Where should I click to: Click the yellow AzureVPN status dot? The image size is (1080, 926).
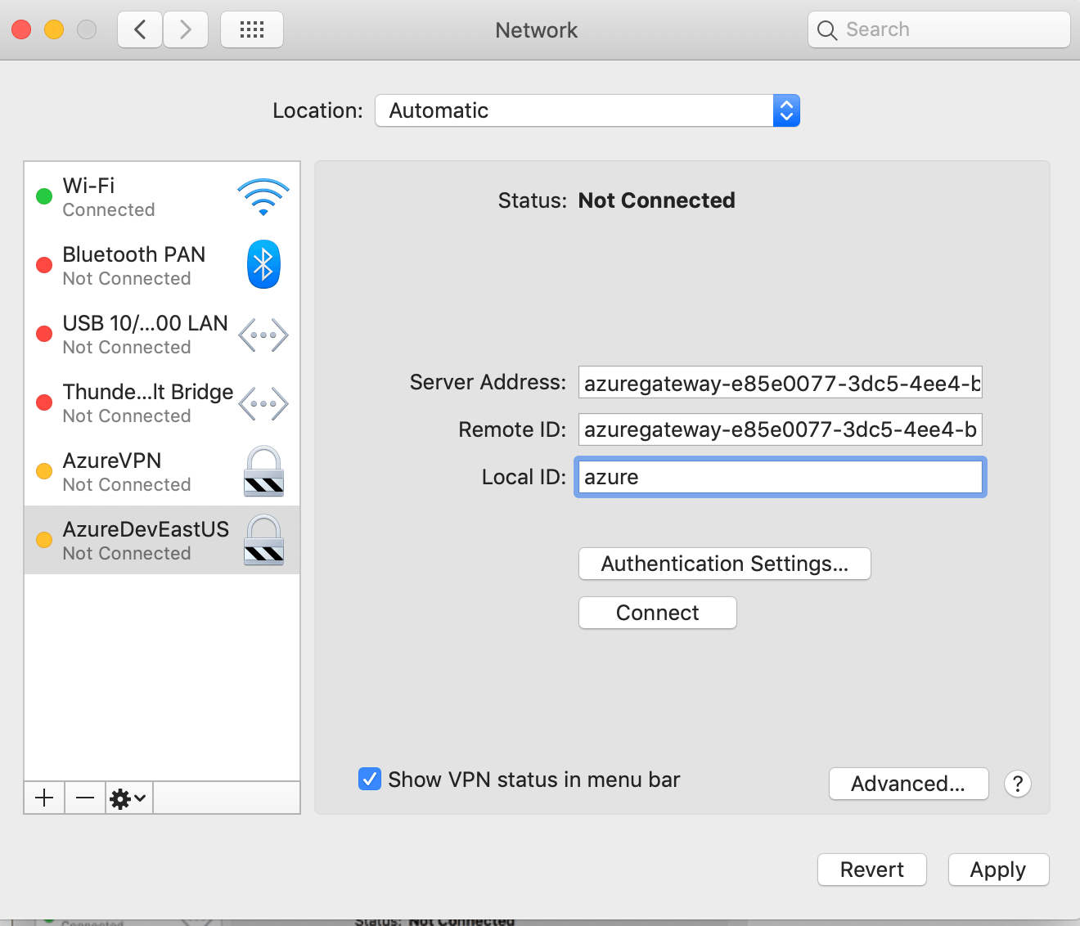pyautogui.click(x=44, y=471)
